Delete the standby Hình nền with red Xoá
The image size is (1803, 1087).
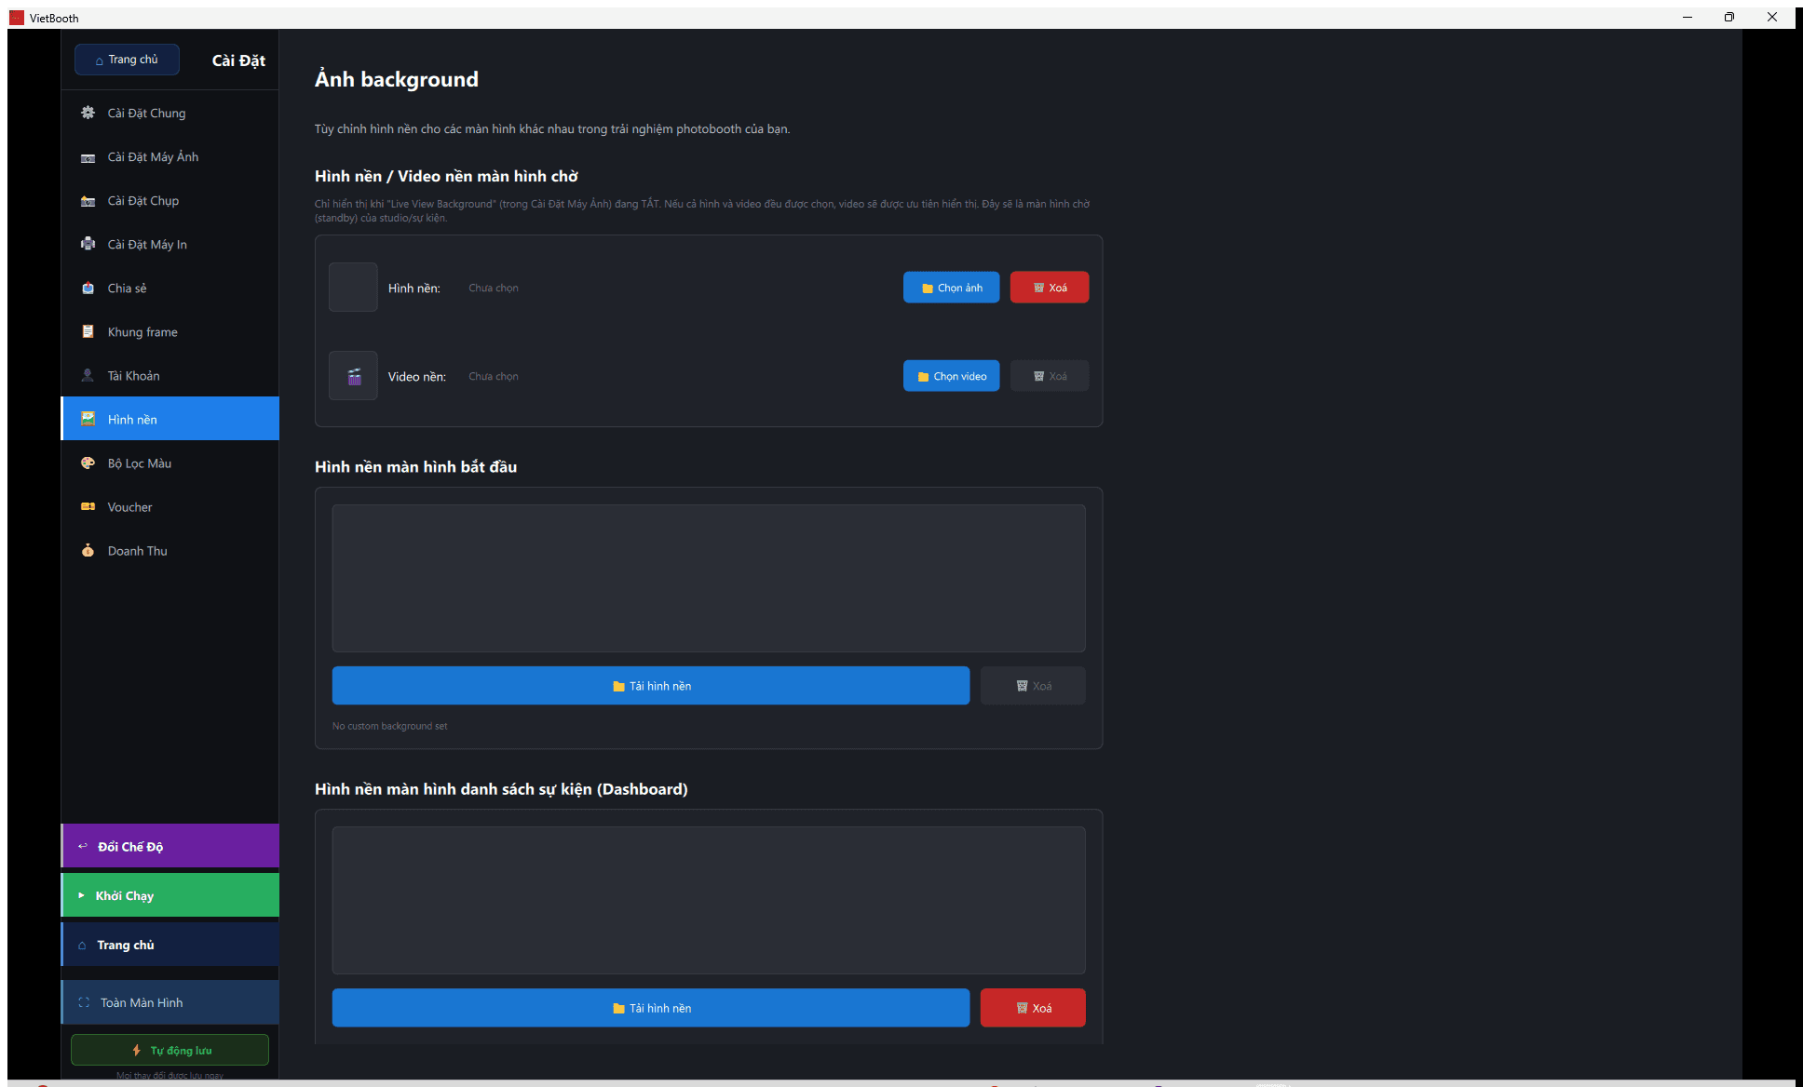pos(1050,288)
